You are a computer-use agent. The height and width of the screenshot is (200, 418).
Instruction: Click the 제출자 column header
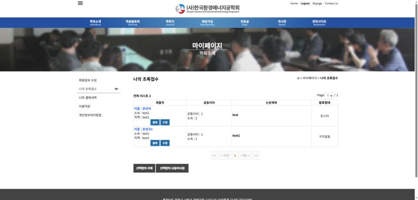coord(160,103)
